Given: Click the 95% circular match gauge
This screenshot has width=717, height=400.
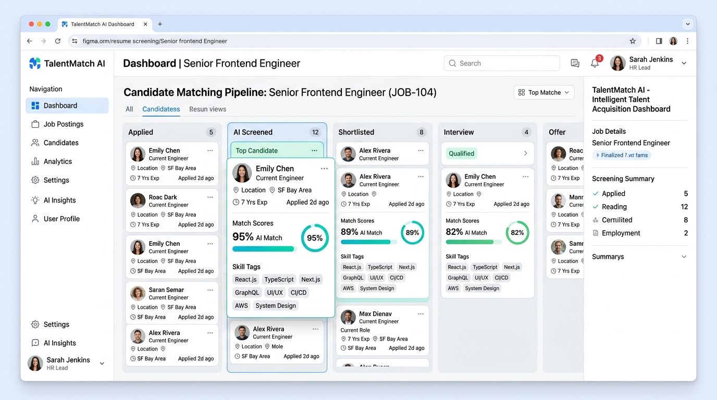Looking at the screenshot, I should [x=315, y=238].
